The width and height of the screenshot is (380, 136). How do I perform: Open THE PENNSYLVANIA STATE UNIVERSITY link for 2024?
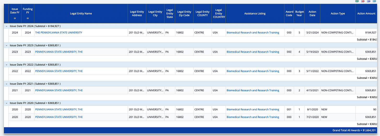point(58,33)
